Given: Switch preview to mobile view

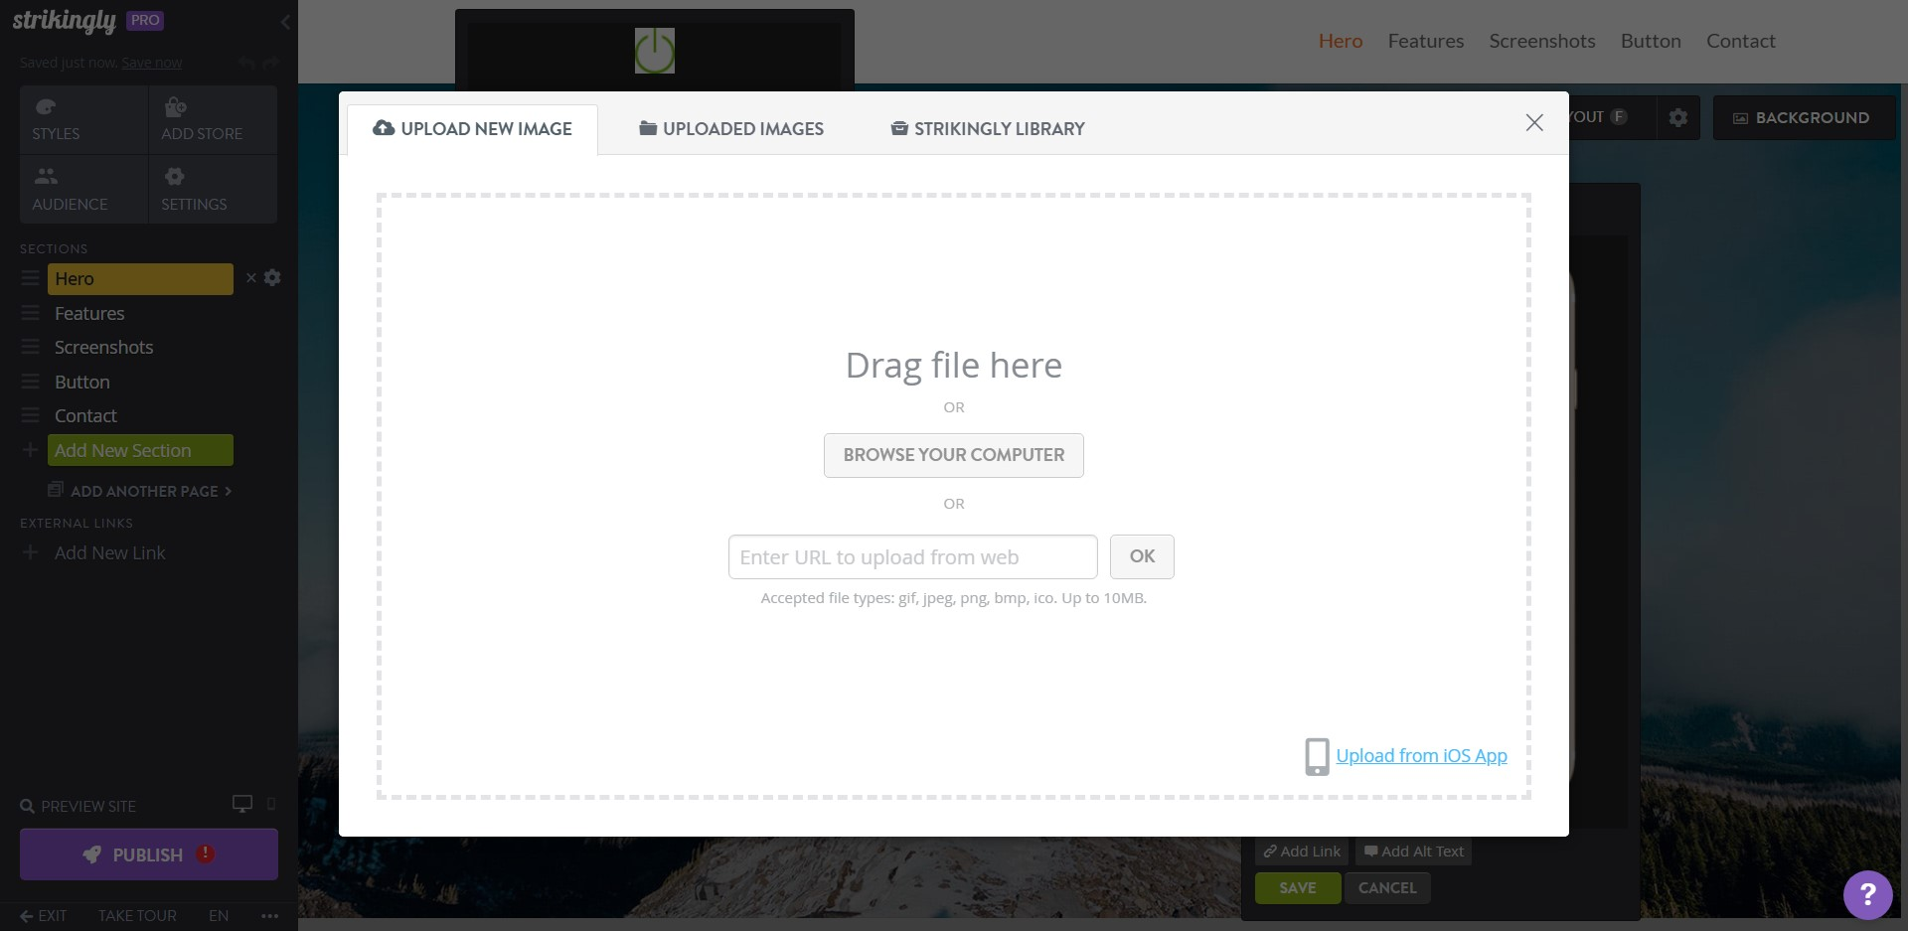Looking at the screenshot, I should click(270, 805).
